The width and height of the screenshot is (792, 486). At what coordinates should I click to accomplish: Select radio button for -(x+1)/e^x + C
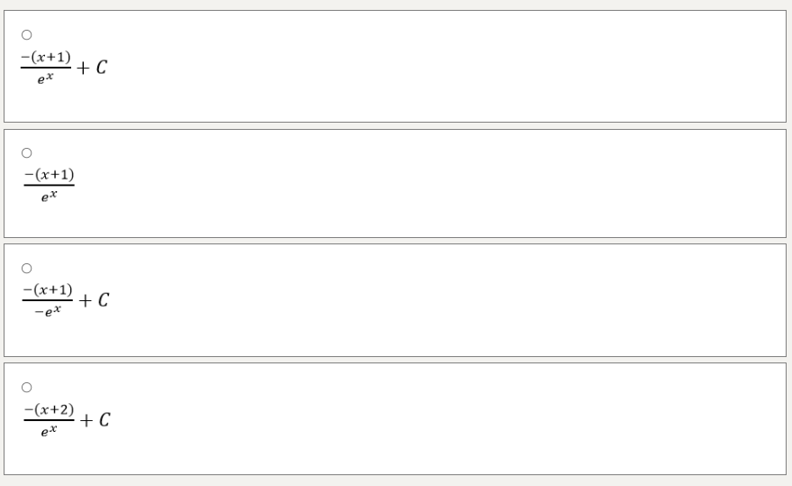tap(26, 35)
